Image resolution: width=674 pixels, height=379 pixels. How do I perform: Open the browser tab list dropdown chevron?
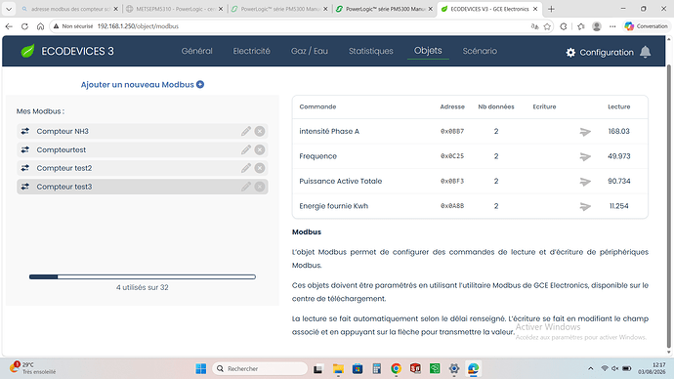point(9,9)
